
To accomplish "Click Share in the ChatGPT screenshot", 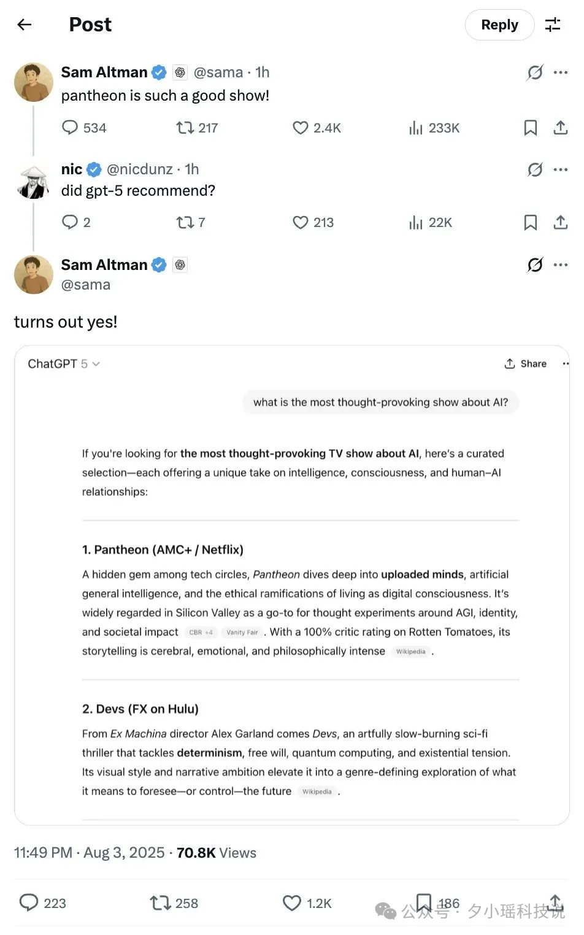I will (525, 364).
